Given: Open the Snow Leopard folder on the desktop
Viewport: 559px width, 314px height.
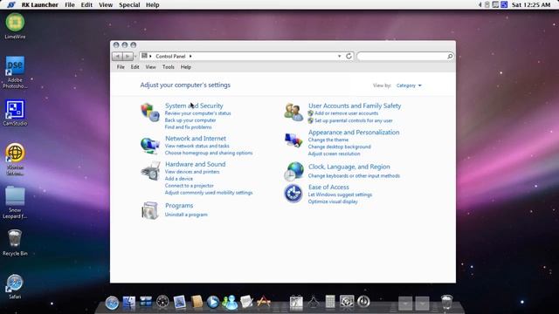Looking at the screenshot, I should 15,202.
